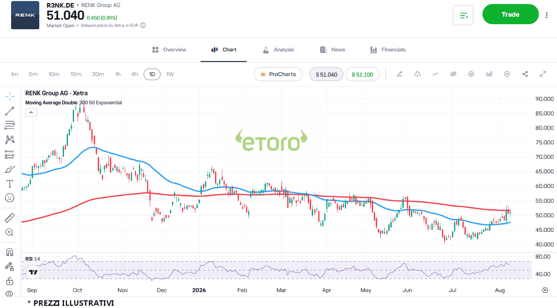
Task: Open the emoji icons tool
Action: coord(10,198)
